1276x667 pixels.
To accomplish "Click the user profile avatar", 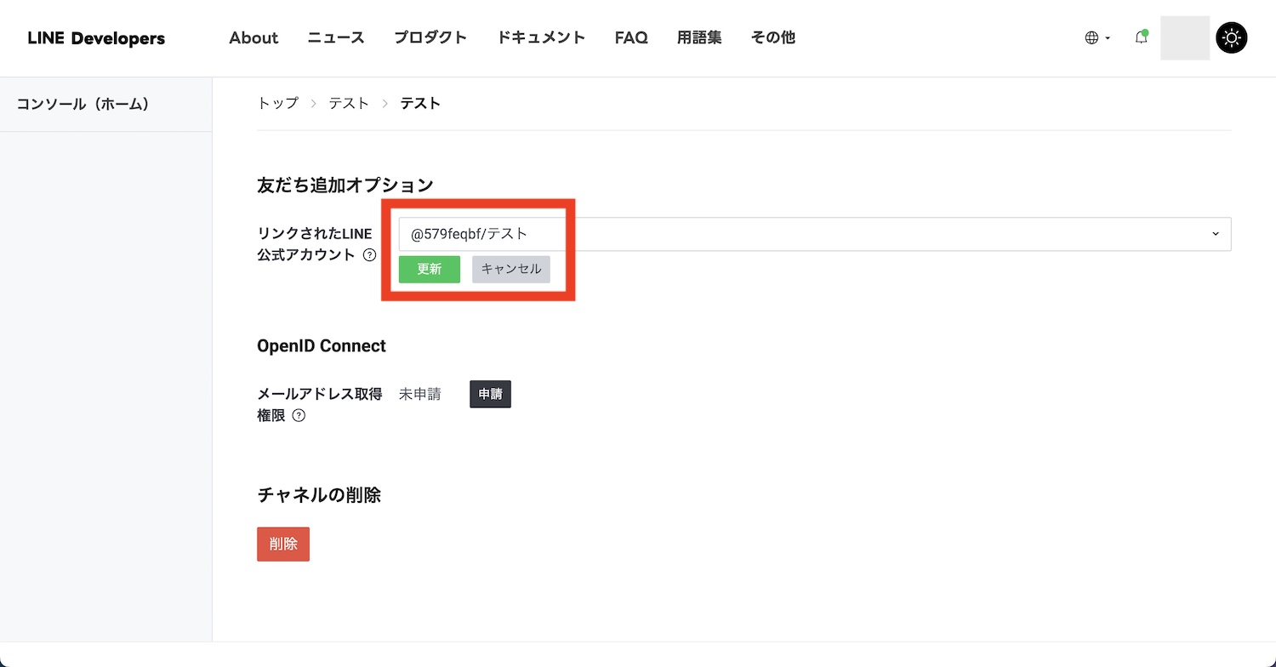I will click(x=1185, y=38).
